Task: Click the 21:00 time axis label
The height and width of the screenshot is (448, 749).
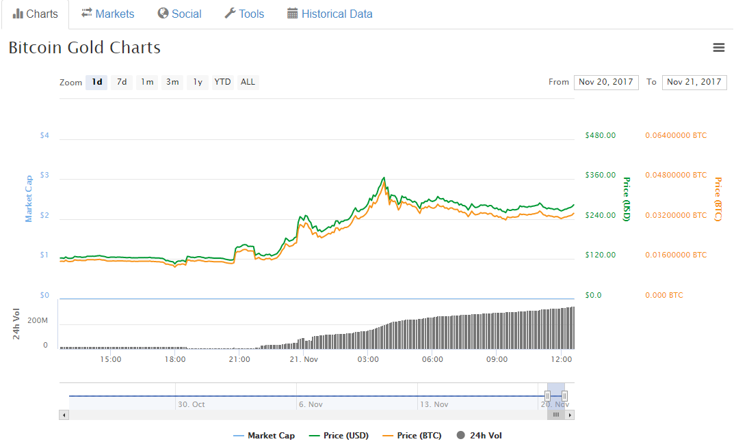Action: point(239,359)
